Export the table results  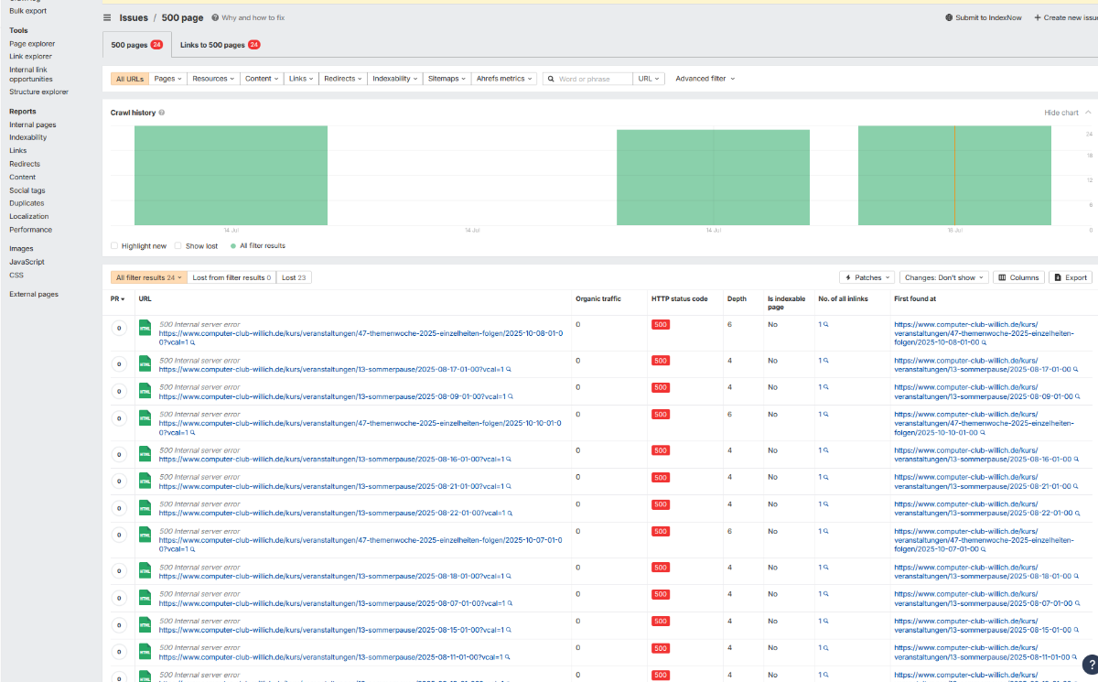[x=1071, y=277]
